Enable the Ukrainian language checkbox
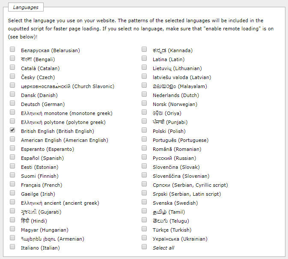The width and height of the screenshot is (288, 259). coord(144,238)
